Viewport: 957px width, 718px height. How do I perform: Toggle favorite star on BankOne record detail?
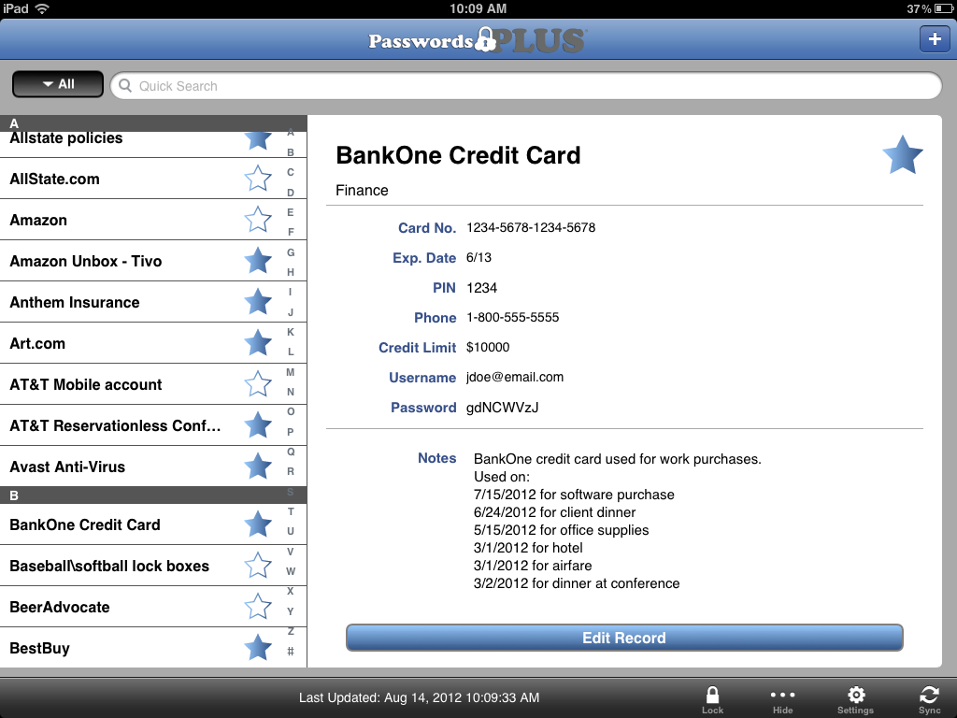[902, 155]
